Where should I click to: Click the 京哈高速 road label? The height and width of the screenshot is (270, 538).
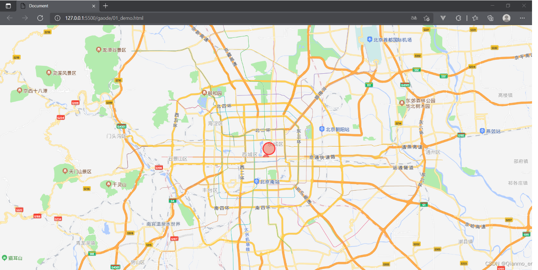pyautogui.click(x=475, y=225)
